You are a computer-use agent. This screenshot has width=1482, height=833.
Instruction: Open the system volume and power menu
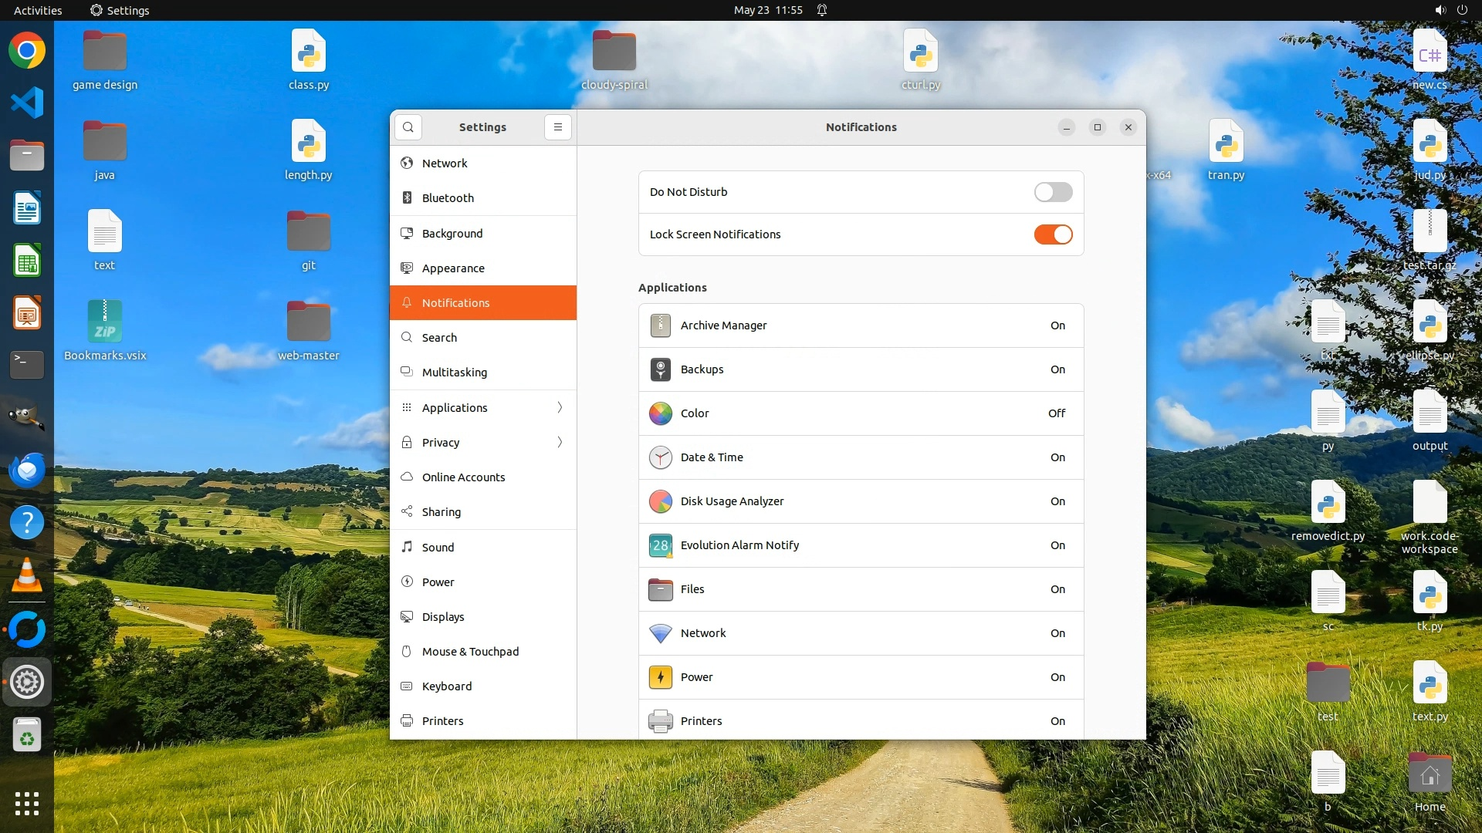click(x=1450, y=10)
